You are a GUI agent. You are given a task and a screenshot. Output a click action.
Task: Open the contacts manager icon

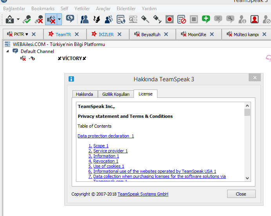pos(84,19)
